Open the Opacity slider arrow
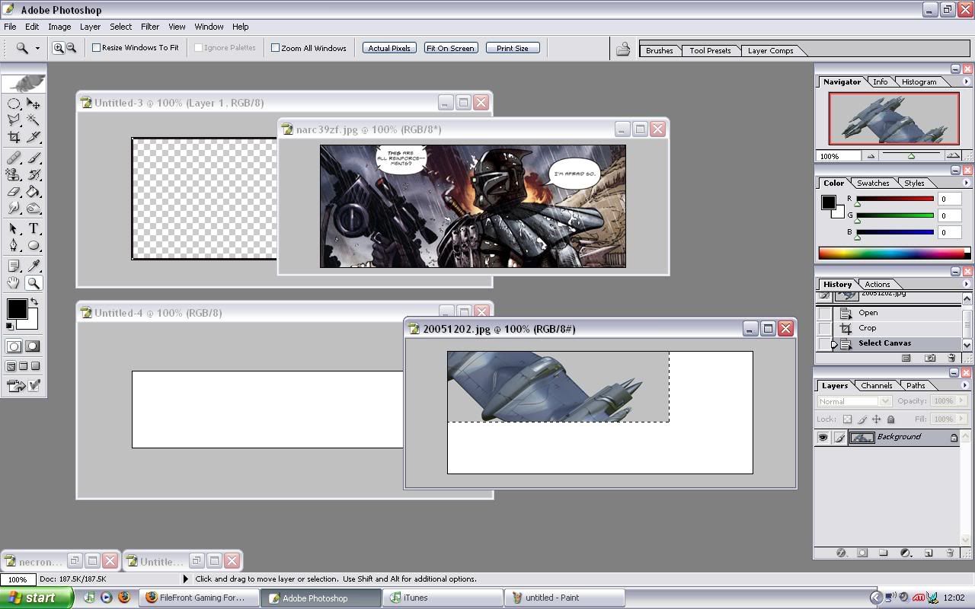The width and height of the screenshot is (975, 609). click(x=960, y=401)
